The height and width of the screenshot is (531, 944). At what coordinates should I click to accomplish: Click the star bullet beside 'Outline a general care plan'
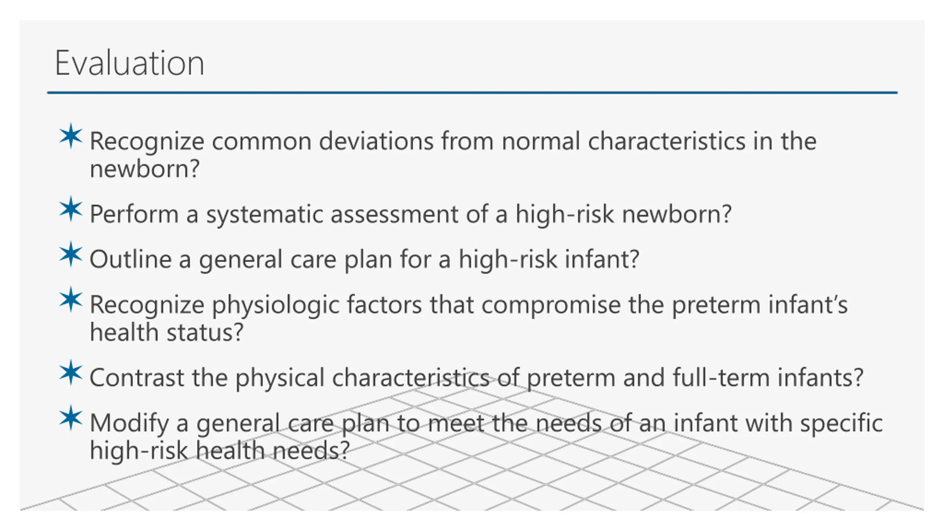[70, 255]
